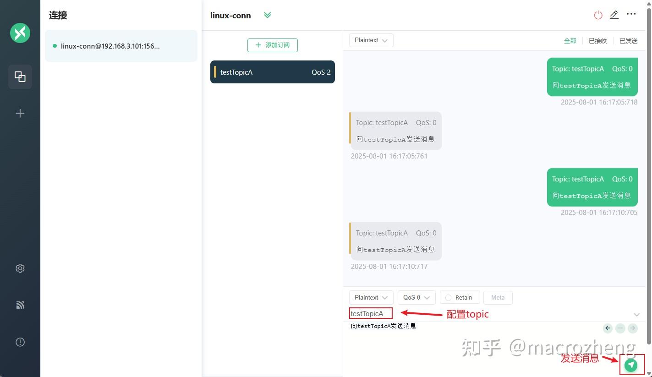Disconnect using the power icon

point(598,15)
